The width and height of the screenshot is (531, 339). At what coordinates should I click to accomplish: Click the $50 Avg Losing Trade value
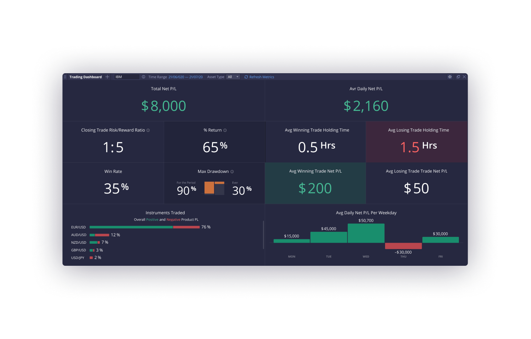tap(417, 188)
